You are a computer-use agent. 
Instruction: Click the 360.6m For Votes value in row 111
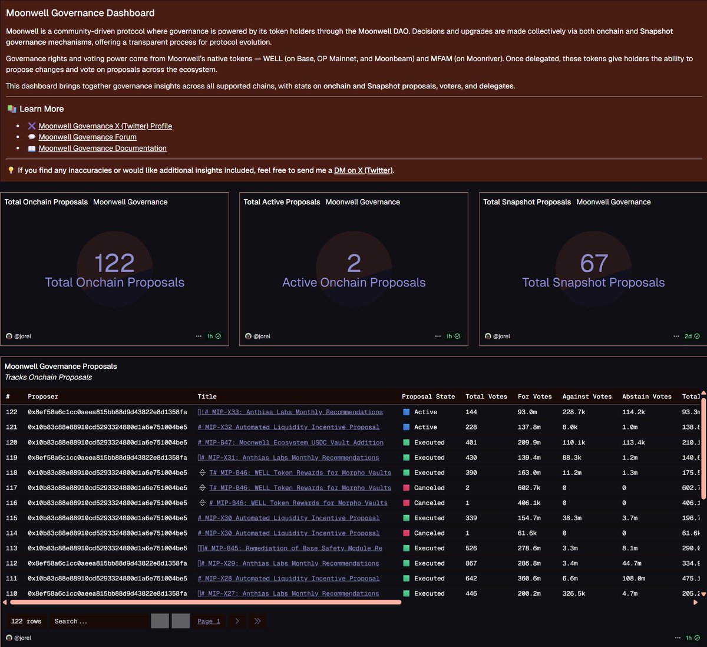point(529,579)
